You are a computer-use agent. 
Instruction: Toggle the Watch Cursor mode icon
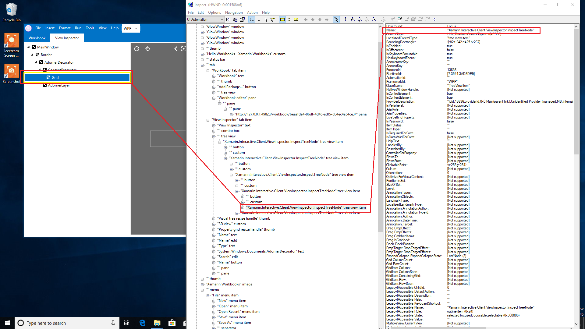click(x=273, y=19)
